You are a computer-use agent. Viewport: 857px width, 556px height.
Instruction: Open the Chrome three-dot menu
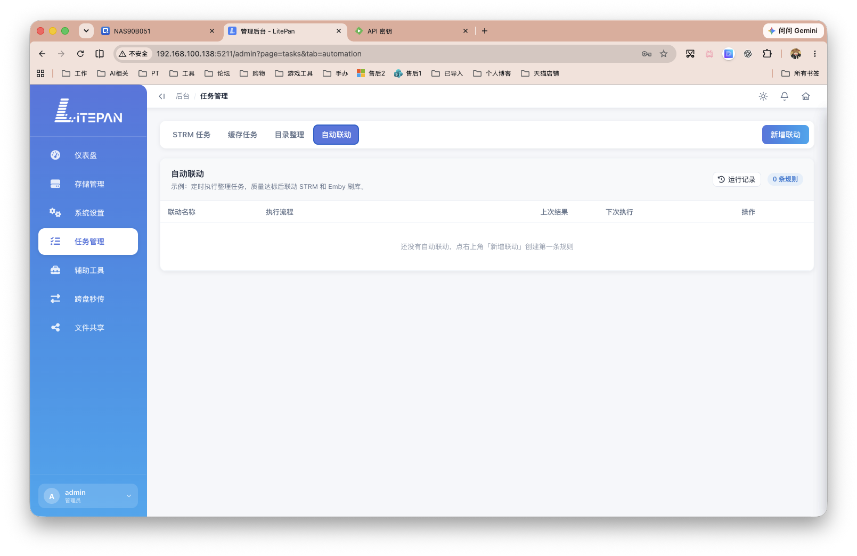point(814,54)
